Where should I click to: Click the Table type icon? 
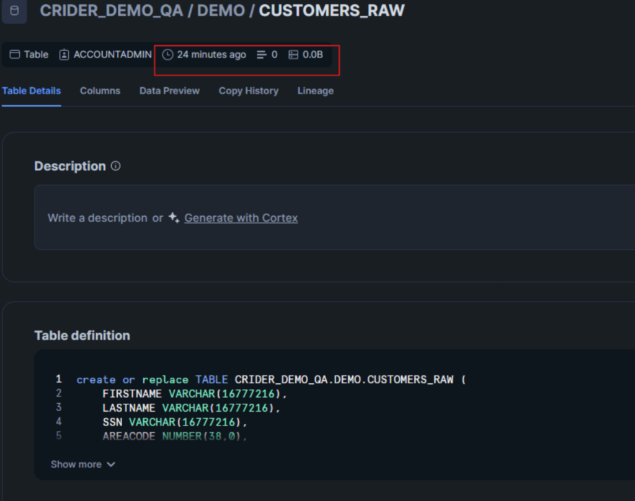tap(15, 54)
